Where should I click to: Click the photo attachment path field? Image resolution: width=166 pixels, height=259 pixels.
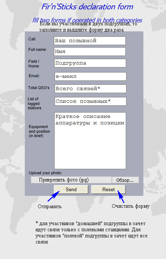71,180
